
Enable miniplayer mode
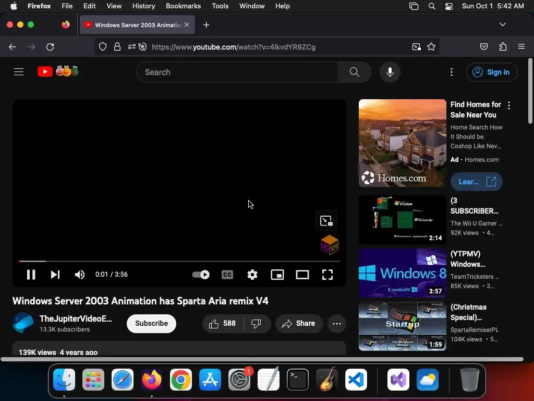point(277,275)
